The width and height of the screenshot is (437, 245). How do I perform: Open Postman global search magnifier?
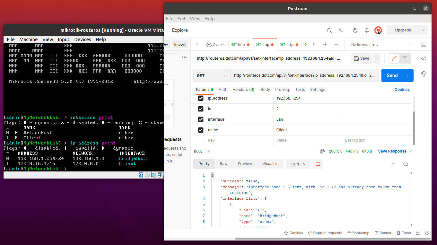(329, 30)
